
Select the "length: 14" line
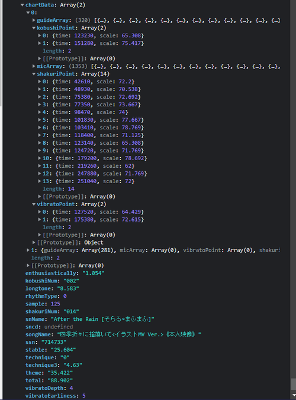pyautogui.click(x=59, y=189)
